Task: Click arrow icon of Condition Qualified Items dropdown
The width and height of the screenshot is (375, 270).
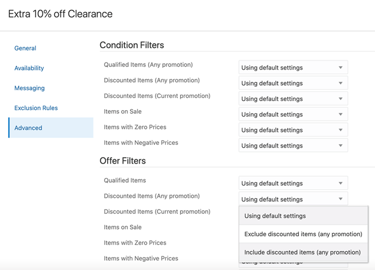Action: click(340, 67)
